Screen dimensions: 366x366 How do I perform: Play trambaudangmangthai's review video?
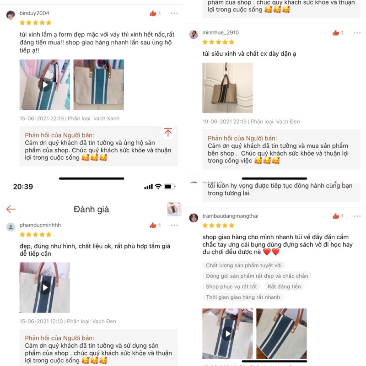pyautogui.click(x=227, y=334)
